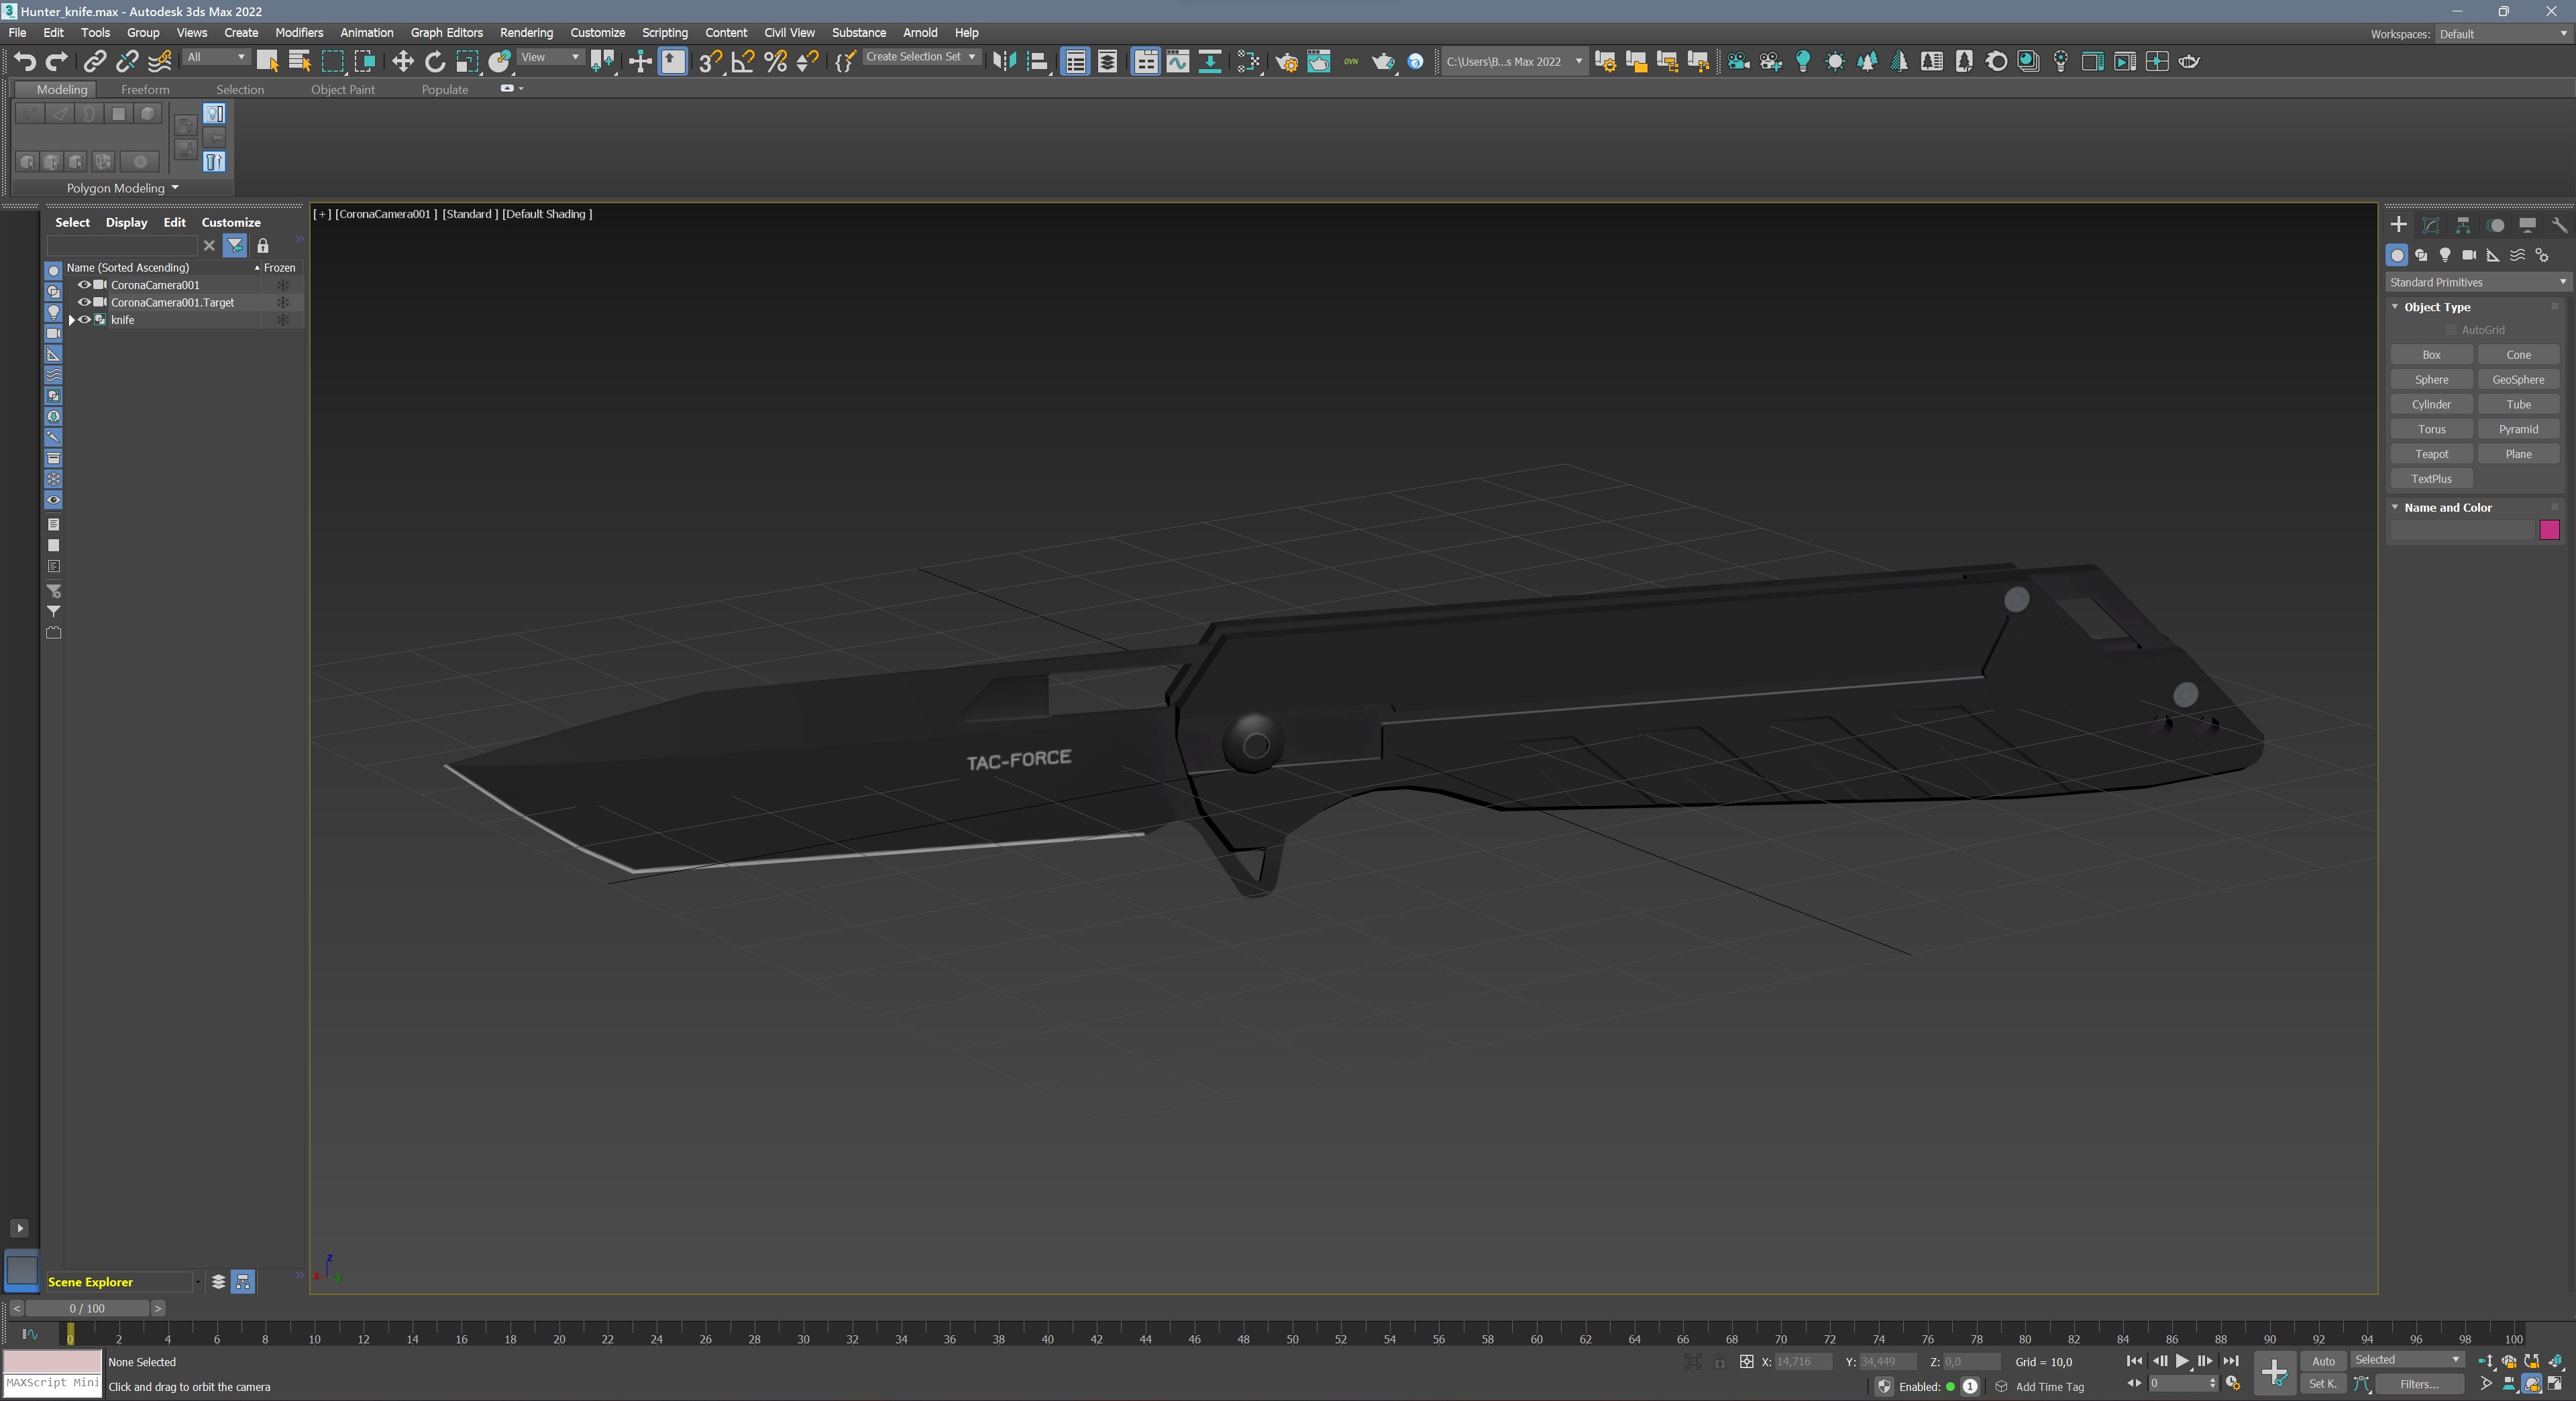Open the Mirror tool
The height and width of the screenshot is (1401, 2576).
[1004, 62]
